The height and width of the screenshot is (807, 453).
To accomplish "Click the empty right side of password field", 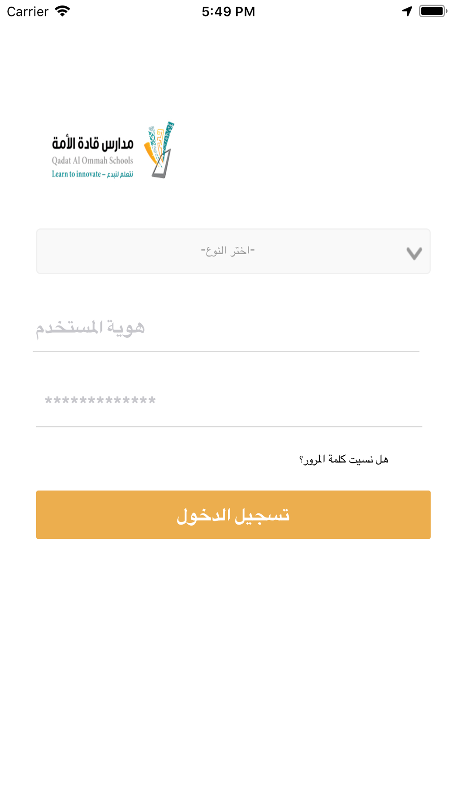I will click(317, 401).
